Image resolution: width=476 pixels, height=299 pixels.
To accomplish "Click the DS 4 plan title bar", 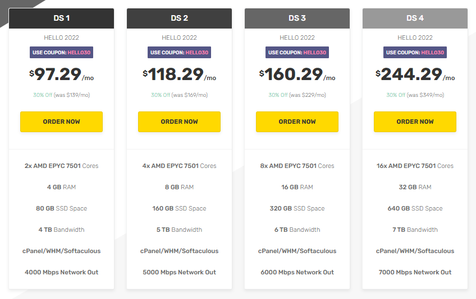I will [415, 18].
